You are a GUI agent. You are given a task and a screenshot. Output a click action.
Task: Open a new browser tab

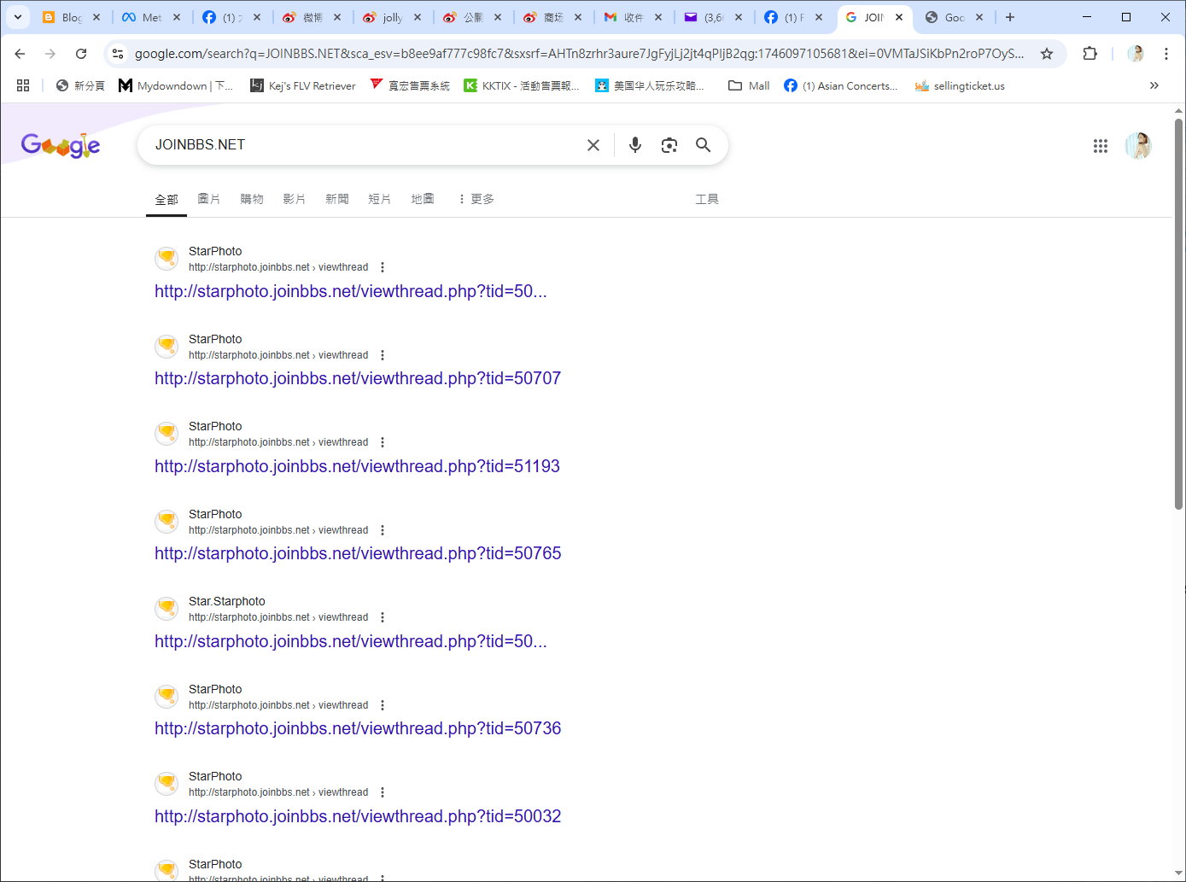coord(1010,17)
